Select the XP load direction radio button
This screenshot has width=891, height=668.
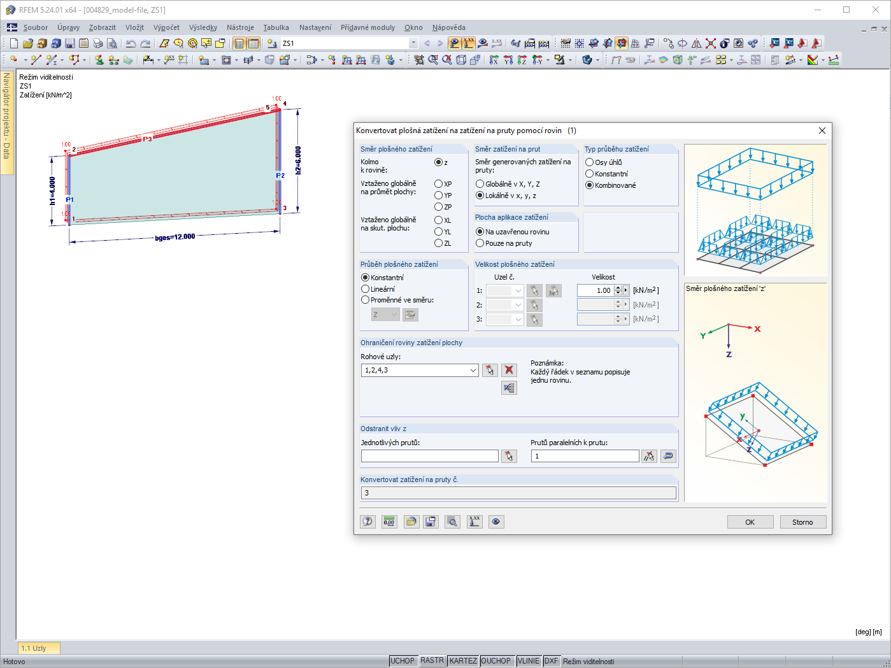438,184
